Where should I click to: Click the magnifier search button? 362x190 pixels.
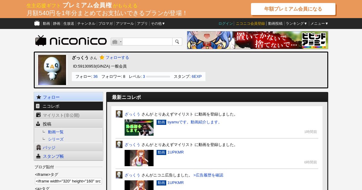point(177,42)
